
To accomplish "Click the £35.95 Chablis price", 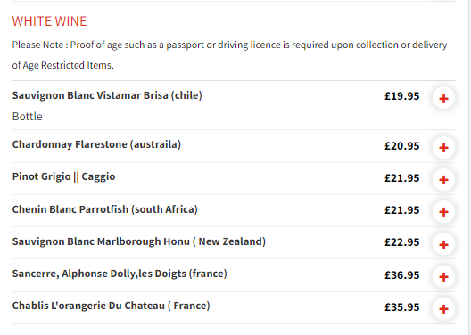I will [x=402, y=307].
